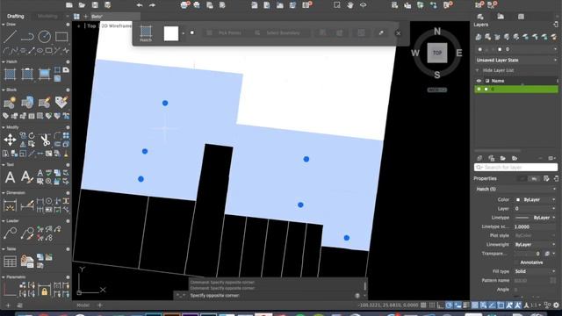Click Pick Points in hatch toolbar
Viewport: 562px width, 316px height.
point(225,33)
